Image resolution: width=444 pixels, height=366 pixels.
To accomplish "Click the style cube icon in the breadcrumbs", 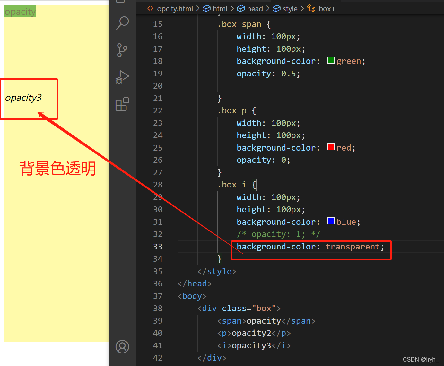I will (x=276, y=8).
